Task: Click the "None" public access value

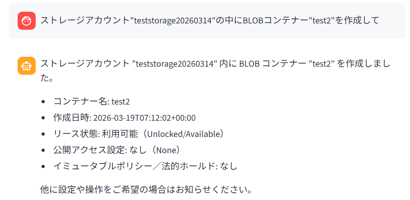Action: click(x=167, y=150)
